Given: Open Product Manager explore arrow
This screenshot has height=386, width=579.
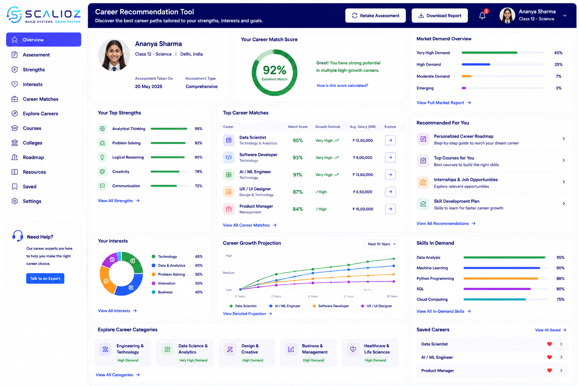Looking at the screenshot, I should point(390,209).
